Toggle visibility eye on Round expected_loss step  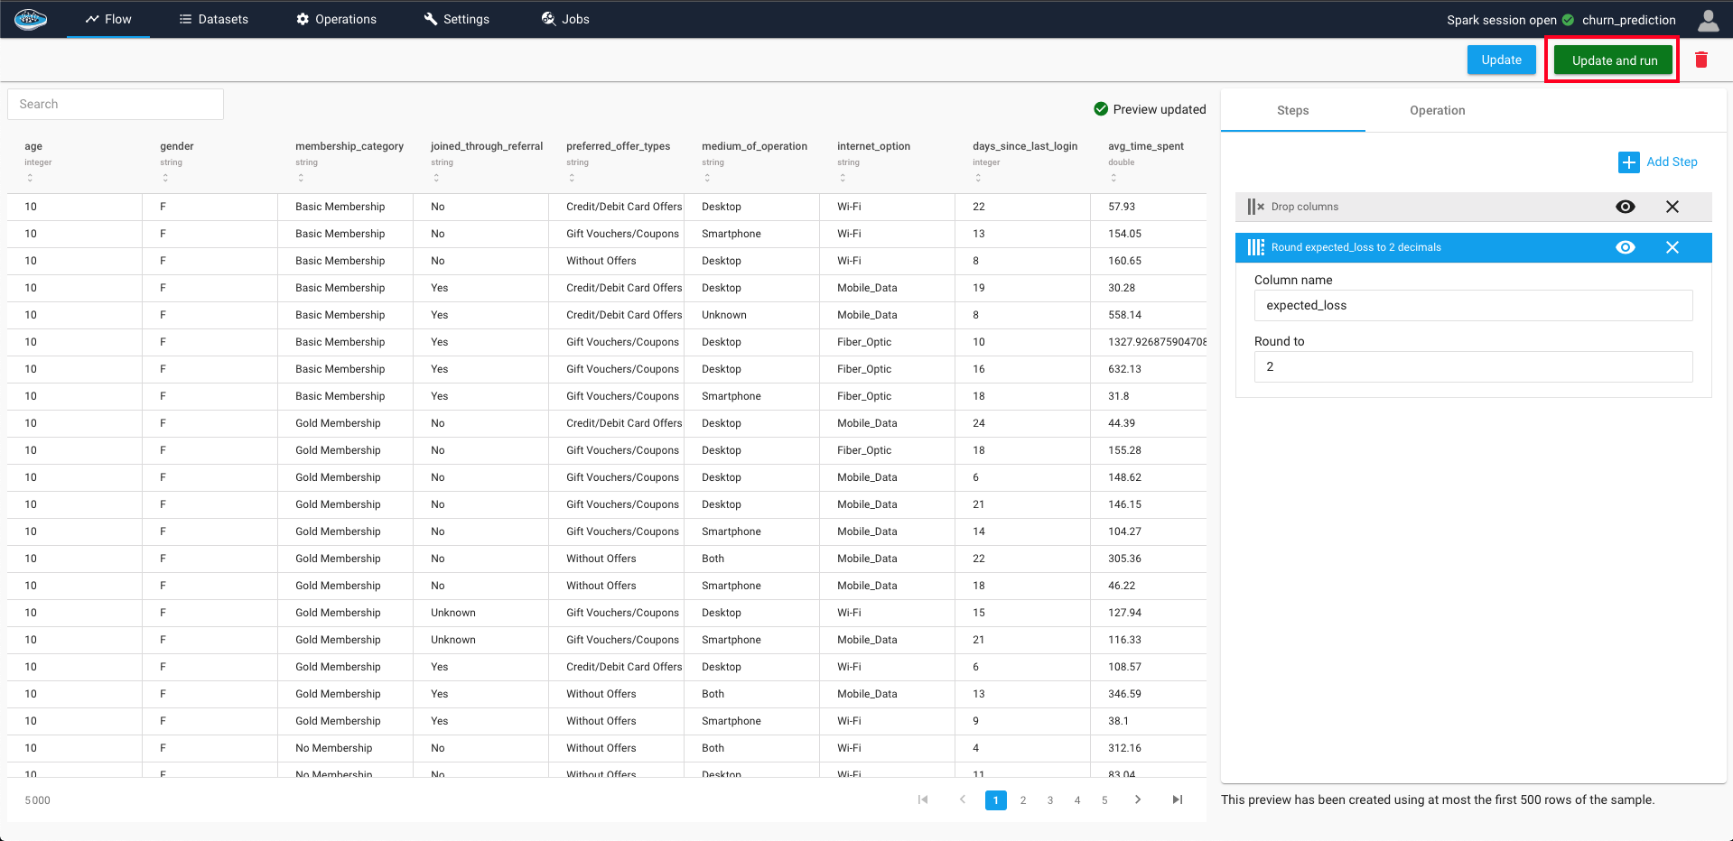coord(1625,247)
